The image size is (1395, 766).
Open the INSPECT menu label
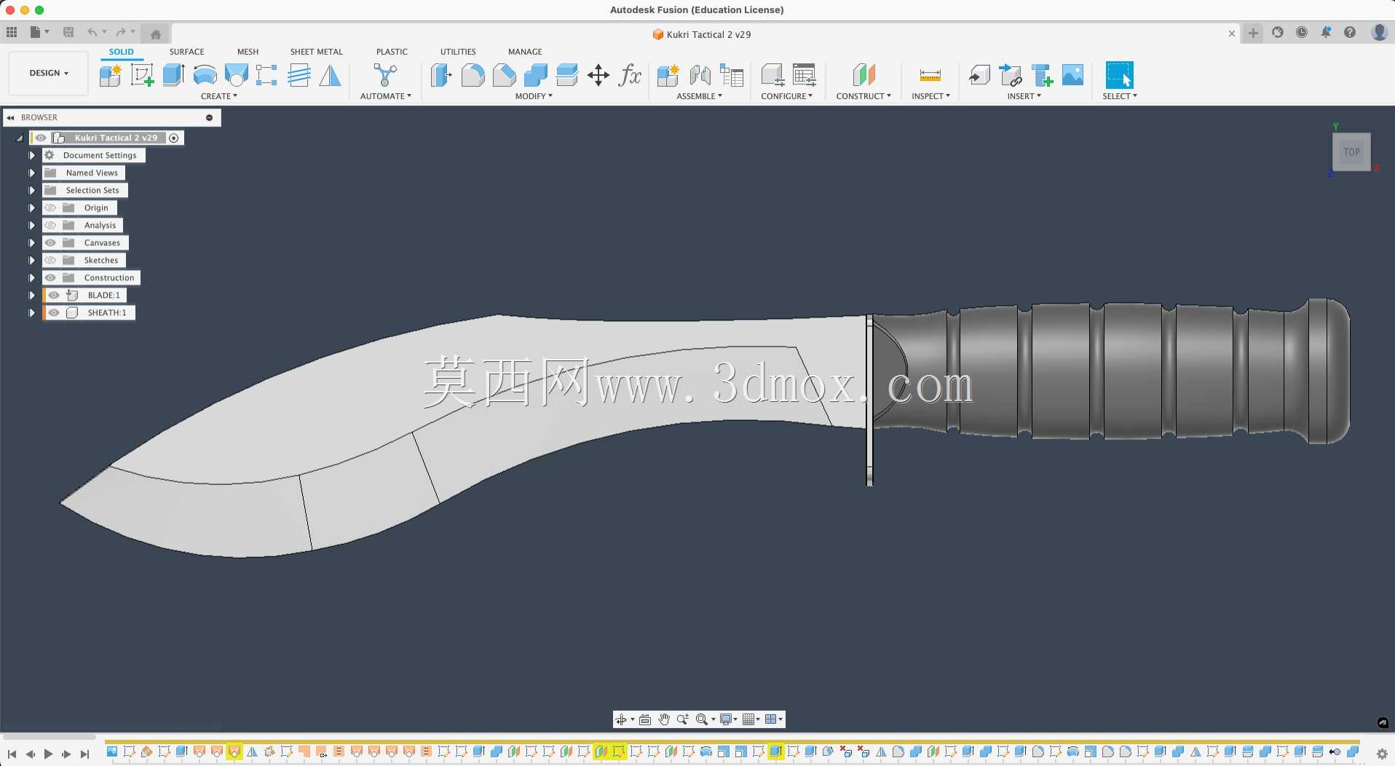[930, 96]
